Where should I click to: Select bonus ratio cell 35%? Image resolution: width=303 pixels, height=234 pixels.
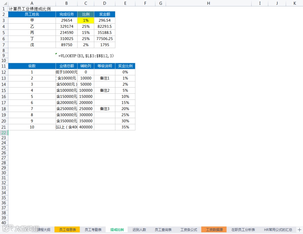coord(125,127)
